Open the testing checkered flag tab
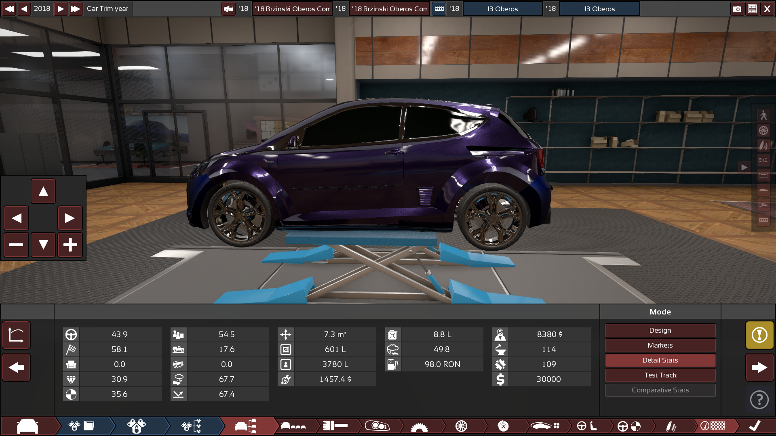This screenshot has height=436, width=776. coord(713,426)
